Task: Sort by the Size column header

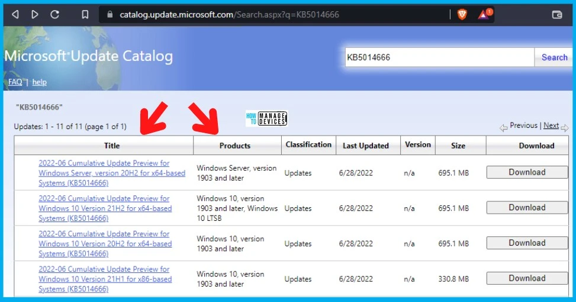Action: pos(458,146)
